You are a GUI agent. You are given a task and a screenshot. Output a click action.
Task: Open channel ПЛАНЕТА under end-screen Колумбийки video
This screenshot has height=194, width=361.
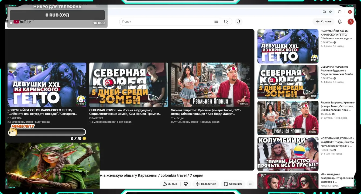point(15,118)
